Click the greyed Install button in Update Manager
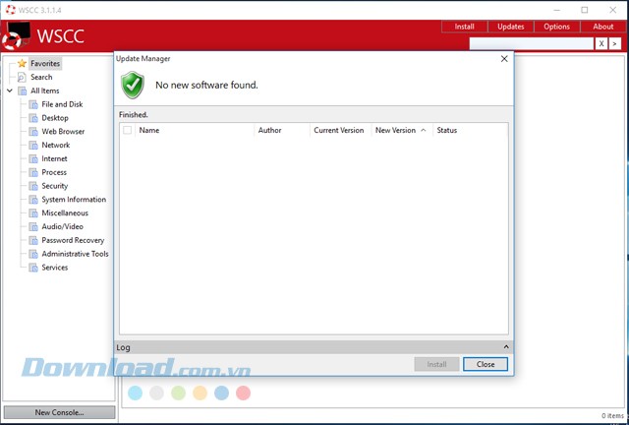Image resolution: width=629 pixels, height=425 pixels. click(x=436, y=364)
